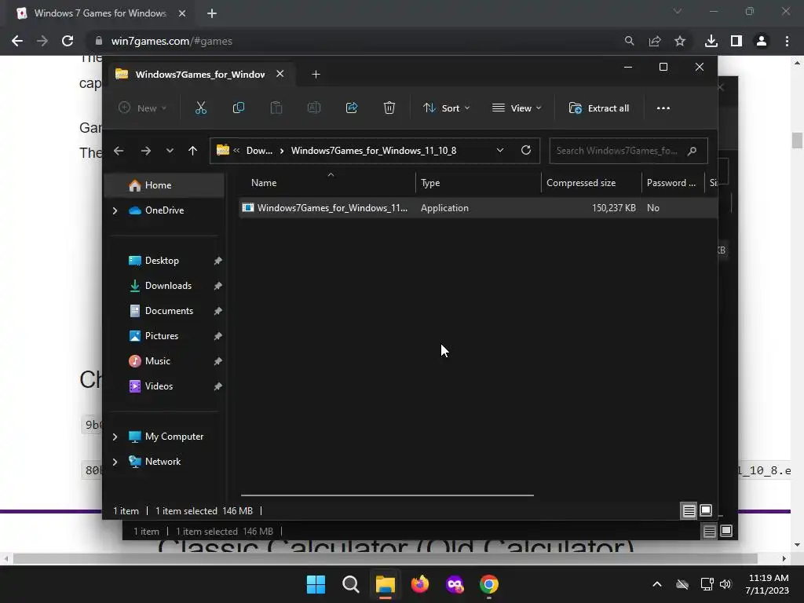This screenshot has height=603, width=804.
Task: Open the Windows Start button
Action: 316,584
